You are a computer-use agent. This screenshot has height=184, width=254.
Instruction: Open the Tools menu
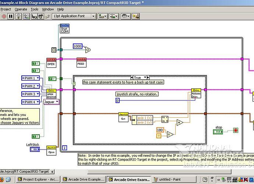[x=35, y=9]
